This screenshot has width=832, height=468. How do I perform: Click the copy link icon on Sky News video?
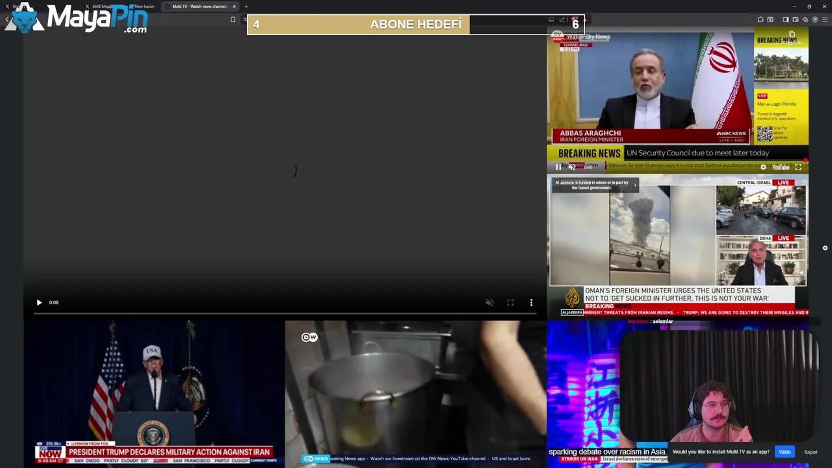(792, 34)
